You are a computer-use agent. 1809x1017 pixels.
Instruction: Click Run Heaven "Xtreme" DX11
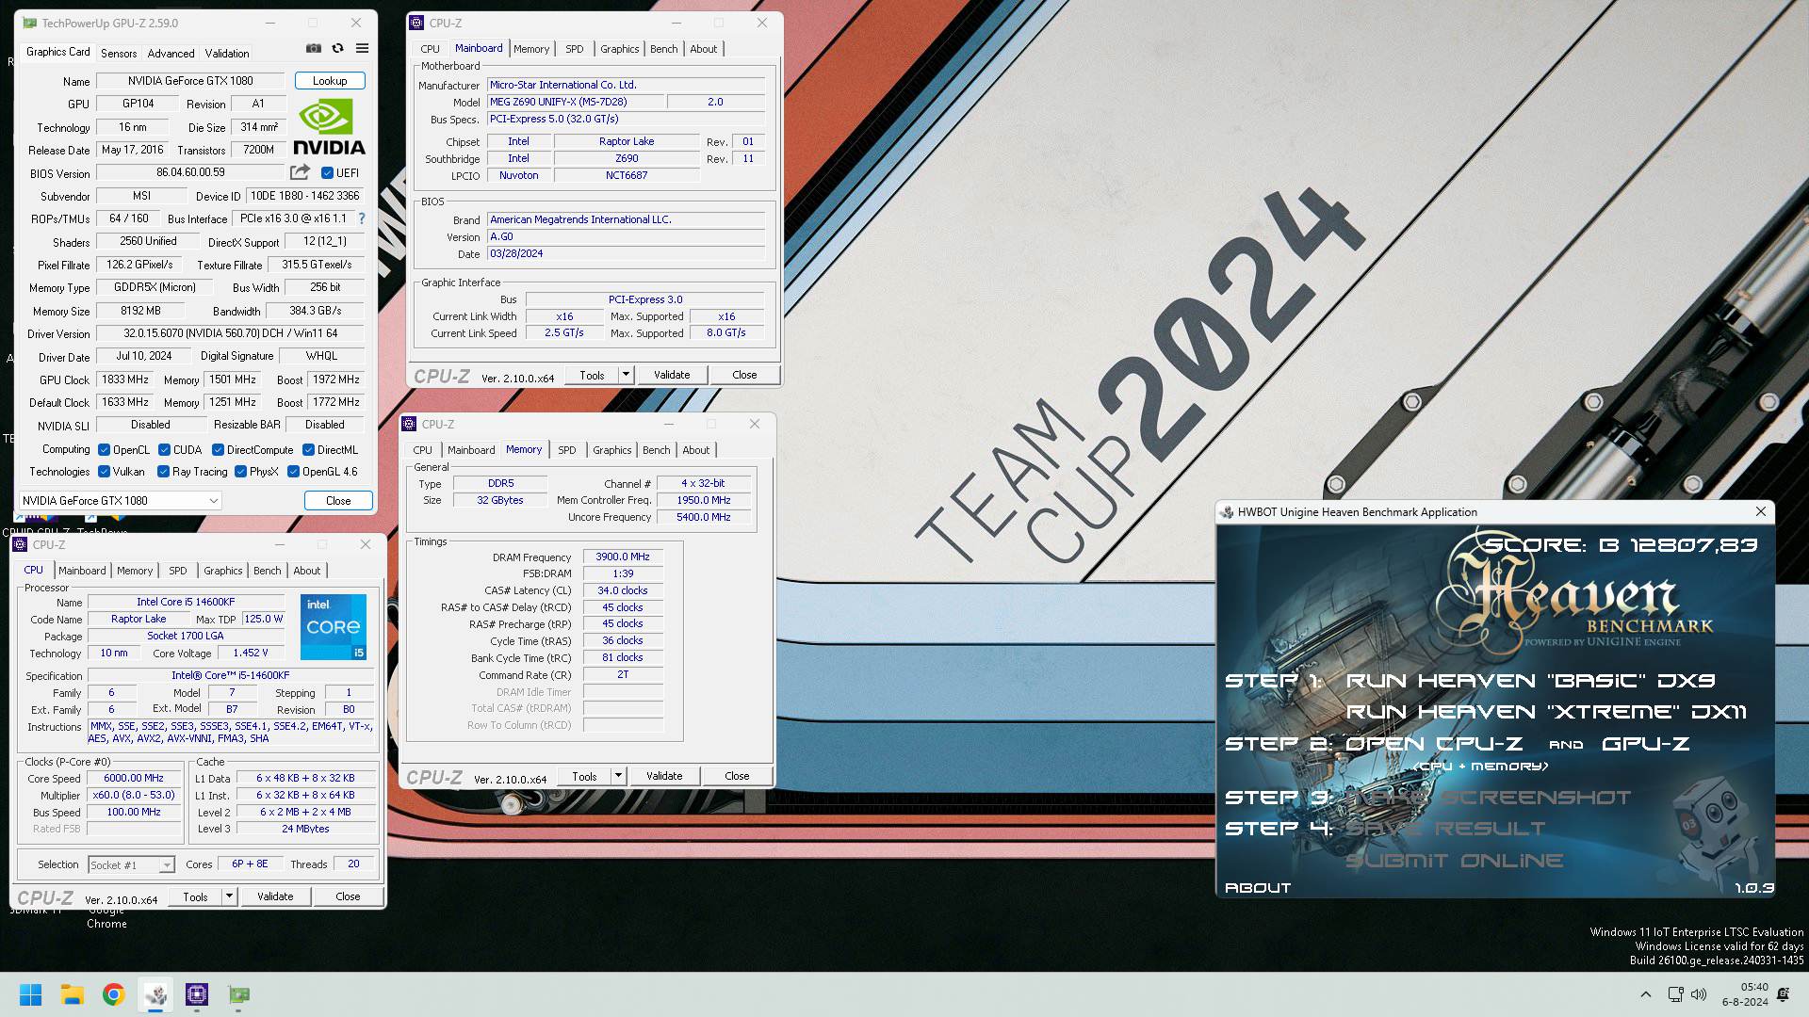point(1546,712)
